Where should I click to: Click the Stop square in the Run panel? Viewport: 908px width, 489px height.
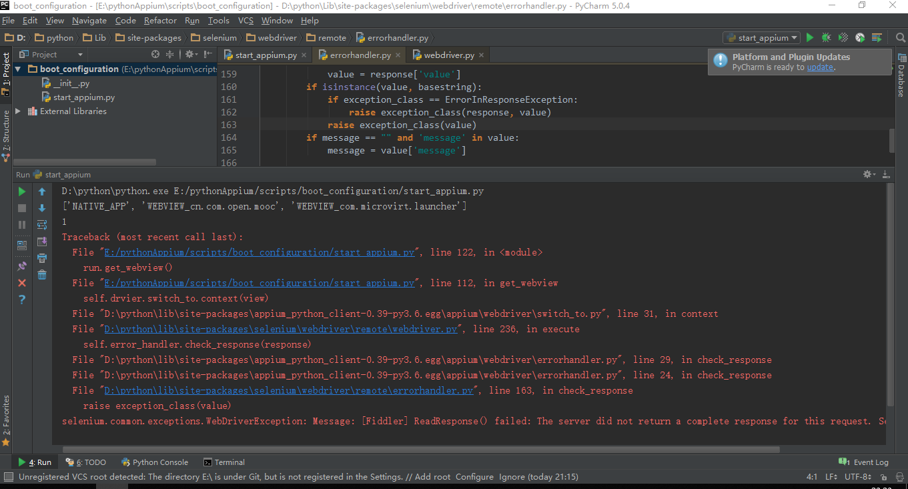pyautogui.click(x=22, y=208)
